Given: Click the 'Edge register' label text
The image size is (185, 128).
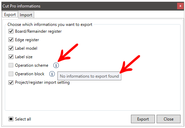Looking at the screenshot, I should point(27,40).
